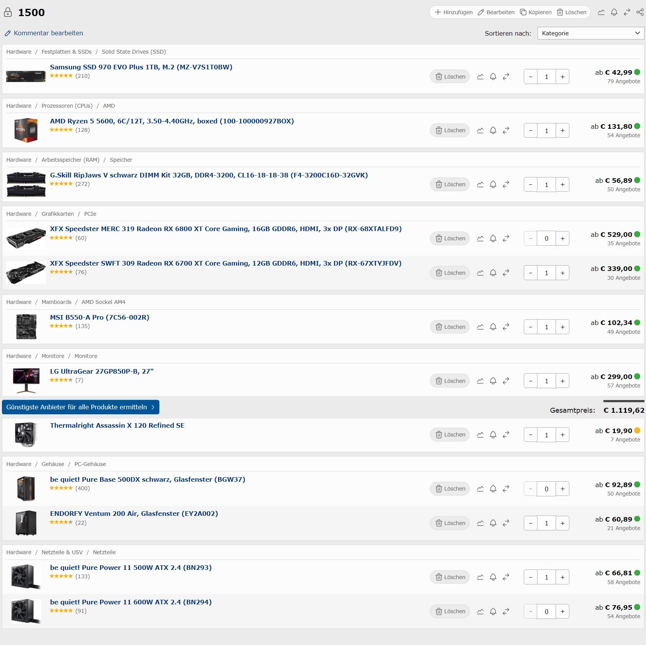Show price chart for AMD Ryzen 5 5600
Screen dimensions: 646x645
click(480, 131)
